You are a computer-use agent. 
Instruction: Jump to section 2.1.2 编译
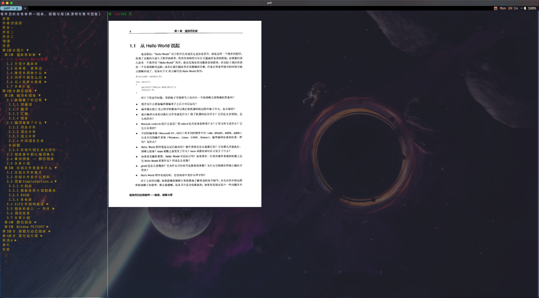point(18,109)
